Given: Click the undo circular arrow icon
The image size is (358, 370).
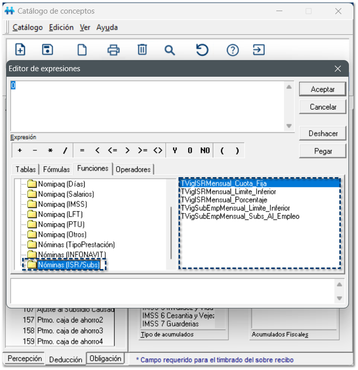Looking at the screenshot, I should pyautogui.click(x=202, y=49).
